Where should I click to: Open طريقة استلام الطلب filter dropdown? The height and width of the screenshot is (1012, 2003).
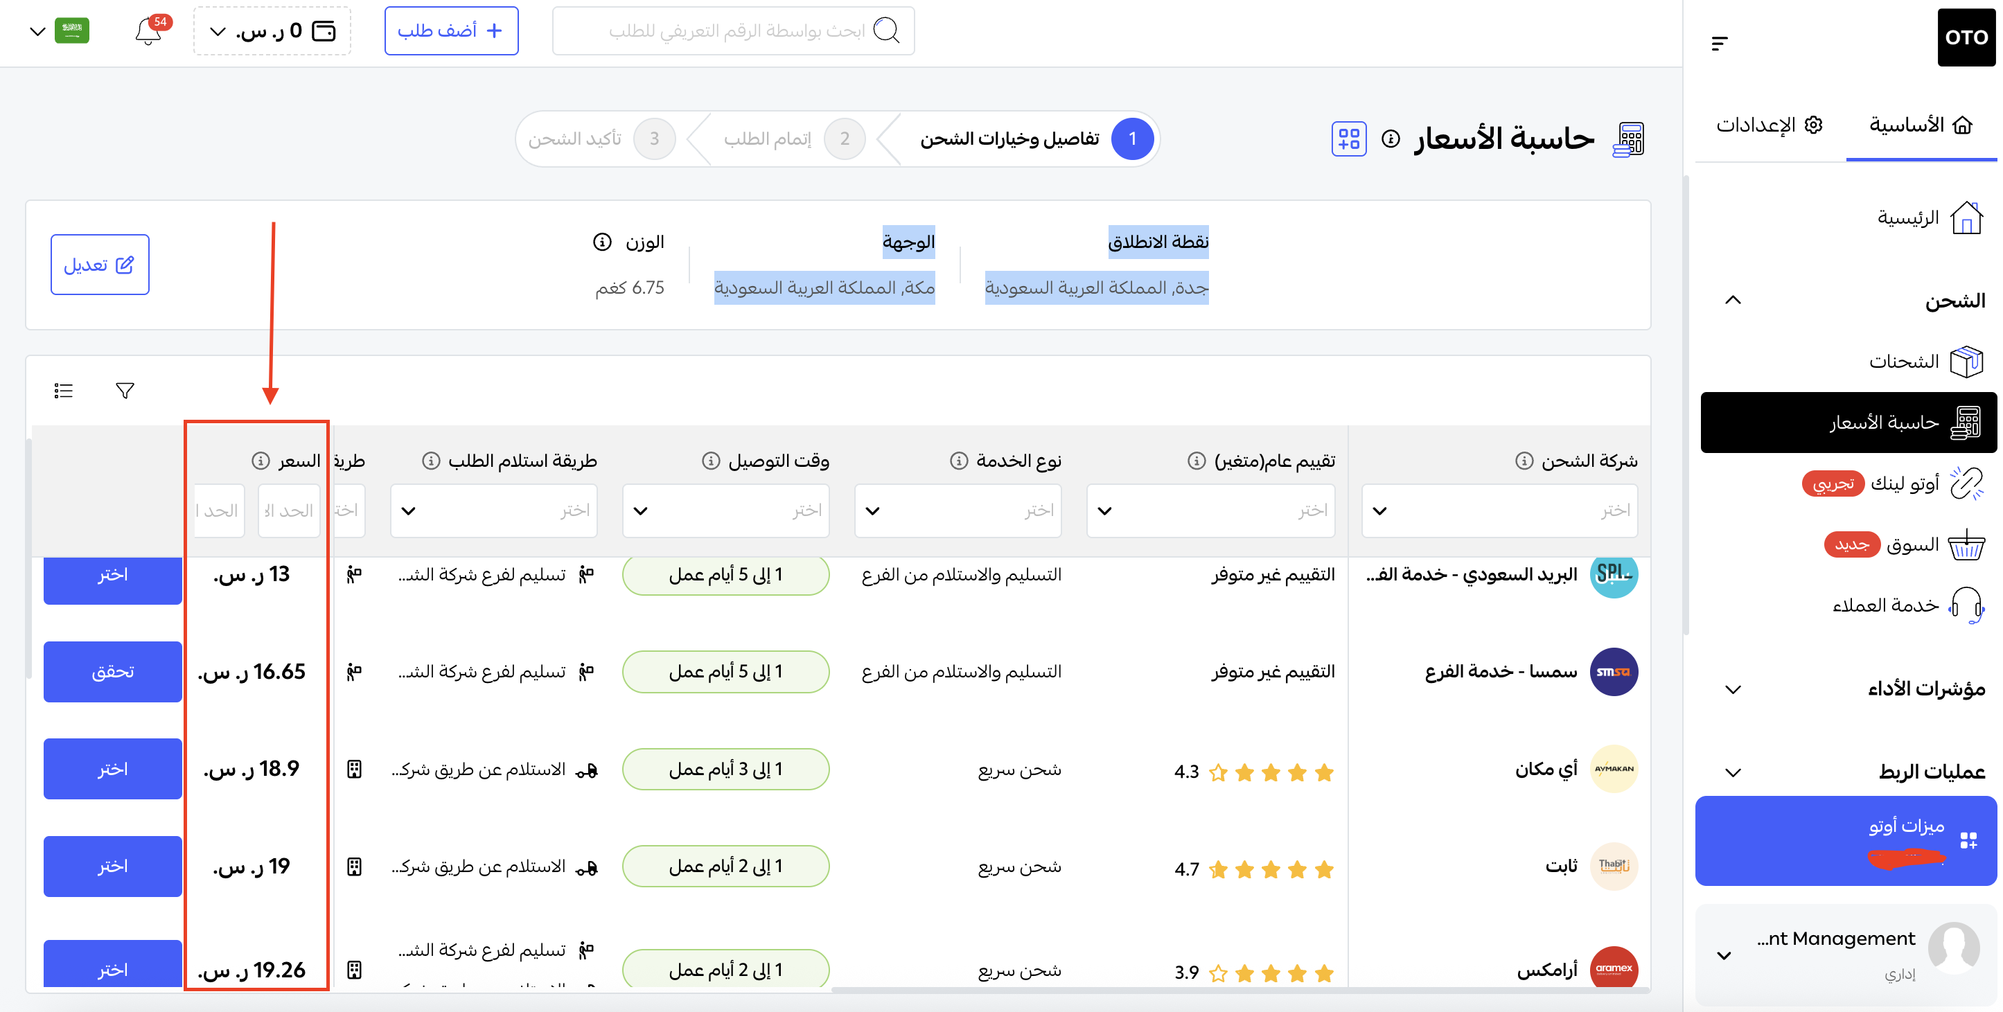494,511
